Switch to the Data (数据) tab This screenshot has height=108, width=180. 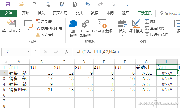tap(95, 13)
